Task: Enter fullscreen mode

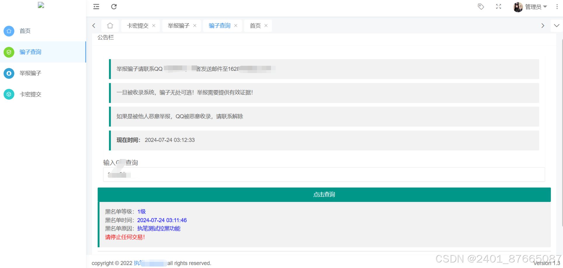Action: (x=498, y=6)
